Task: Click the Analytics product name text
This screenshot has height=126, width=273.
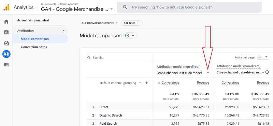Action: point(24,7)
